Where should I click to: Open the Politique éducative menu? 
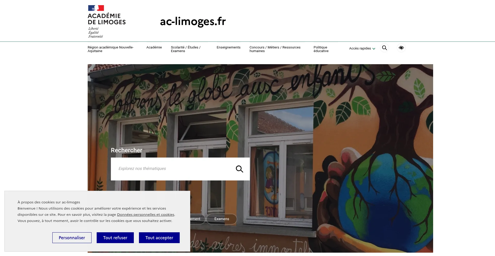[321, 49]
